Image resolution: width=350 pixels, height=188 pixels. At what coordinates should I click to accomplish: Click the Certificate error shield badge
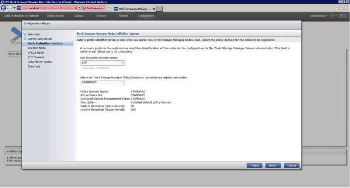94,8
